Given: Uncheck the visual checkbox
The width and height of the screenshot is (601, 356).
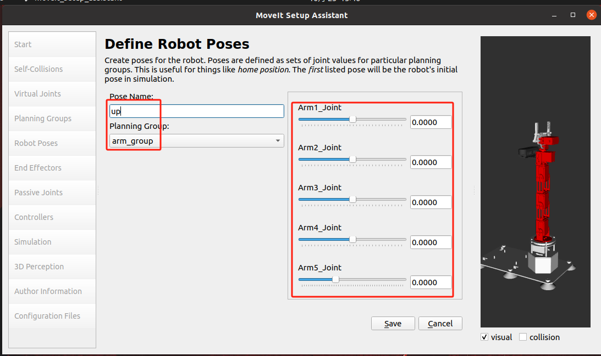Looking at the screenshot, I should tap(484, 337).
